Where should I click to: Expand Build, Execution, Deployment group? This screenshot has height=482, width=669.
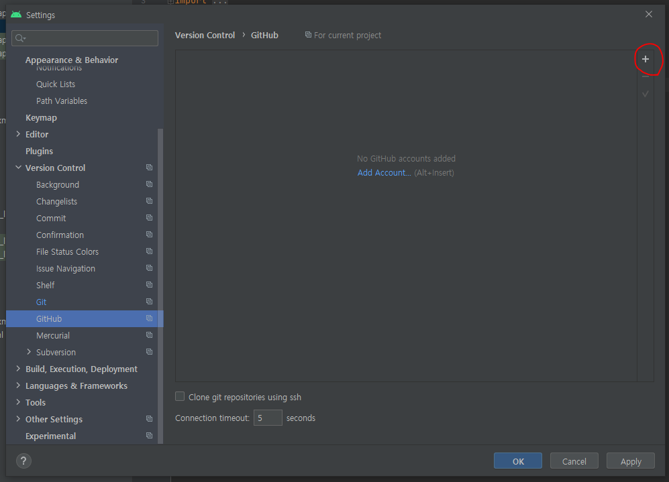[18, 368]
